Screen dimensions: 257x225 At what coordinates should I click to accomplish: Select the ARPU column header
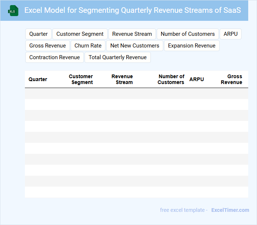(x=197, y=79)
